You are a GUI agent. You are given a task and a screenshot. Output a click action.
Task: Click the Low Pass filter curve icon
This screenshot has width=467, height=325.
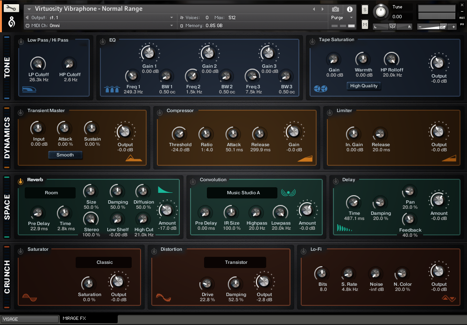(x=29, y=89)
